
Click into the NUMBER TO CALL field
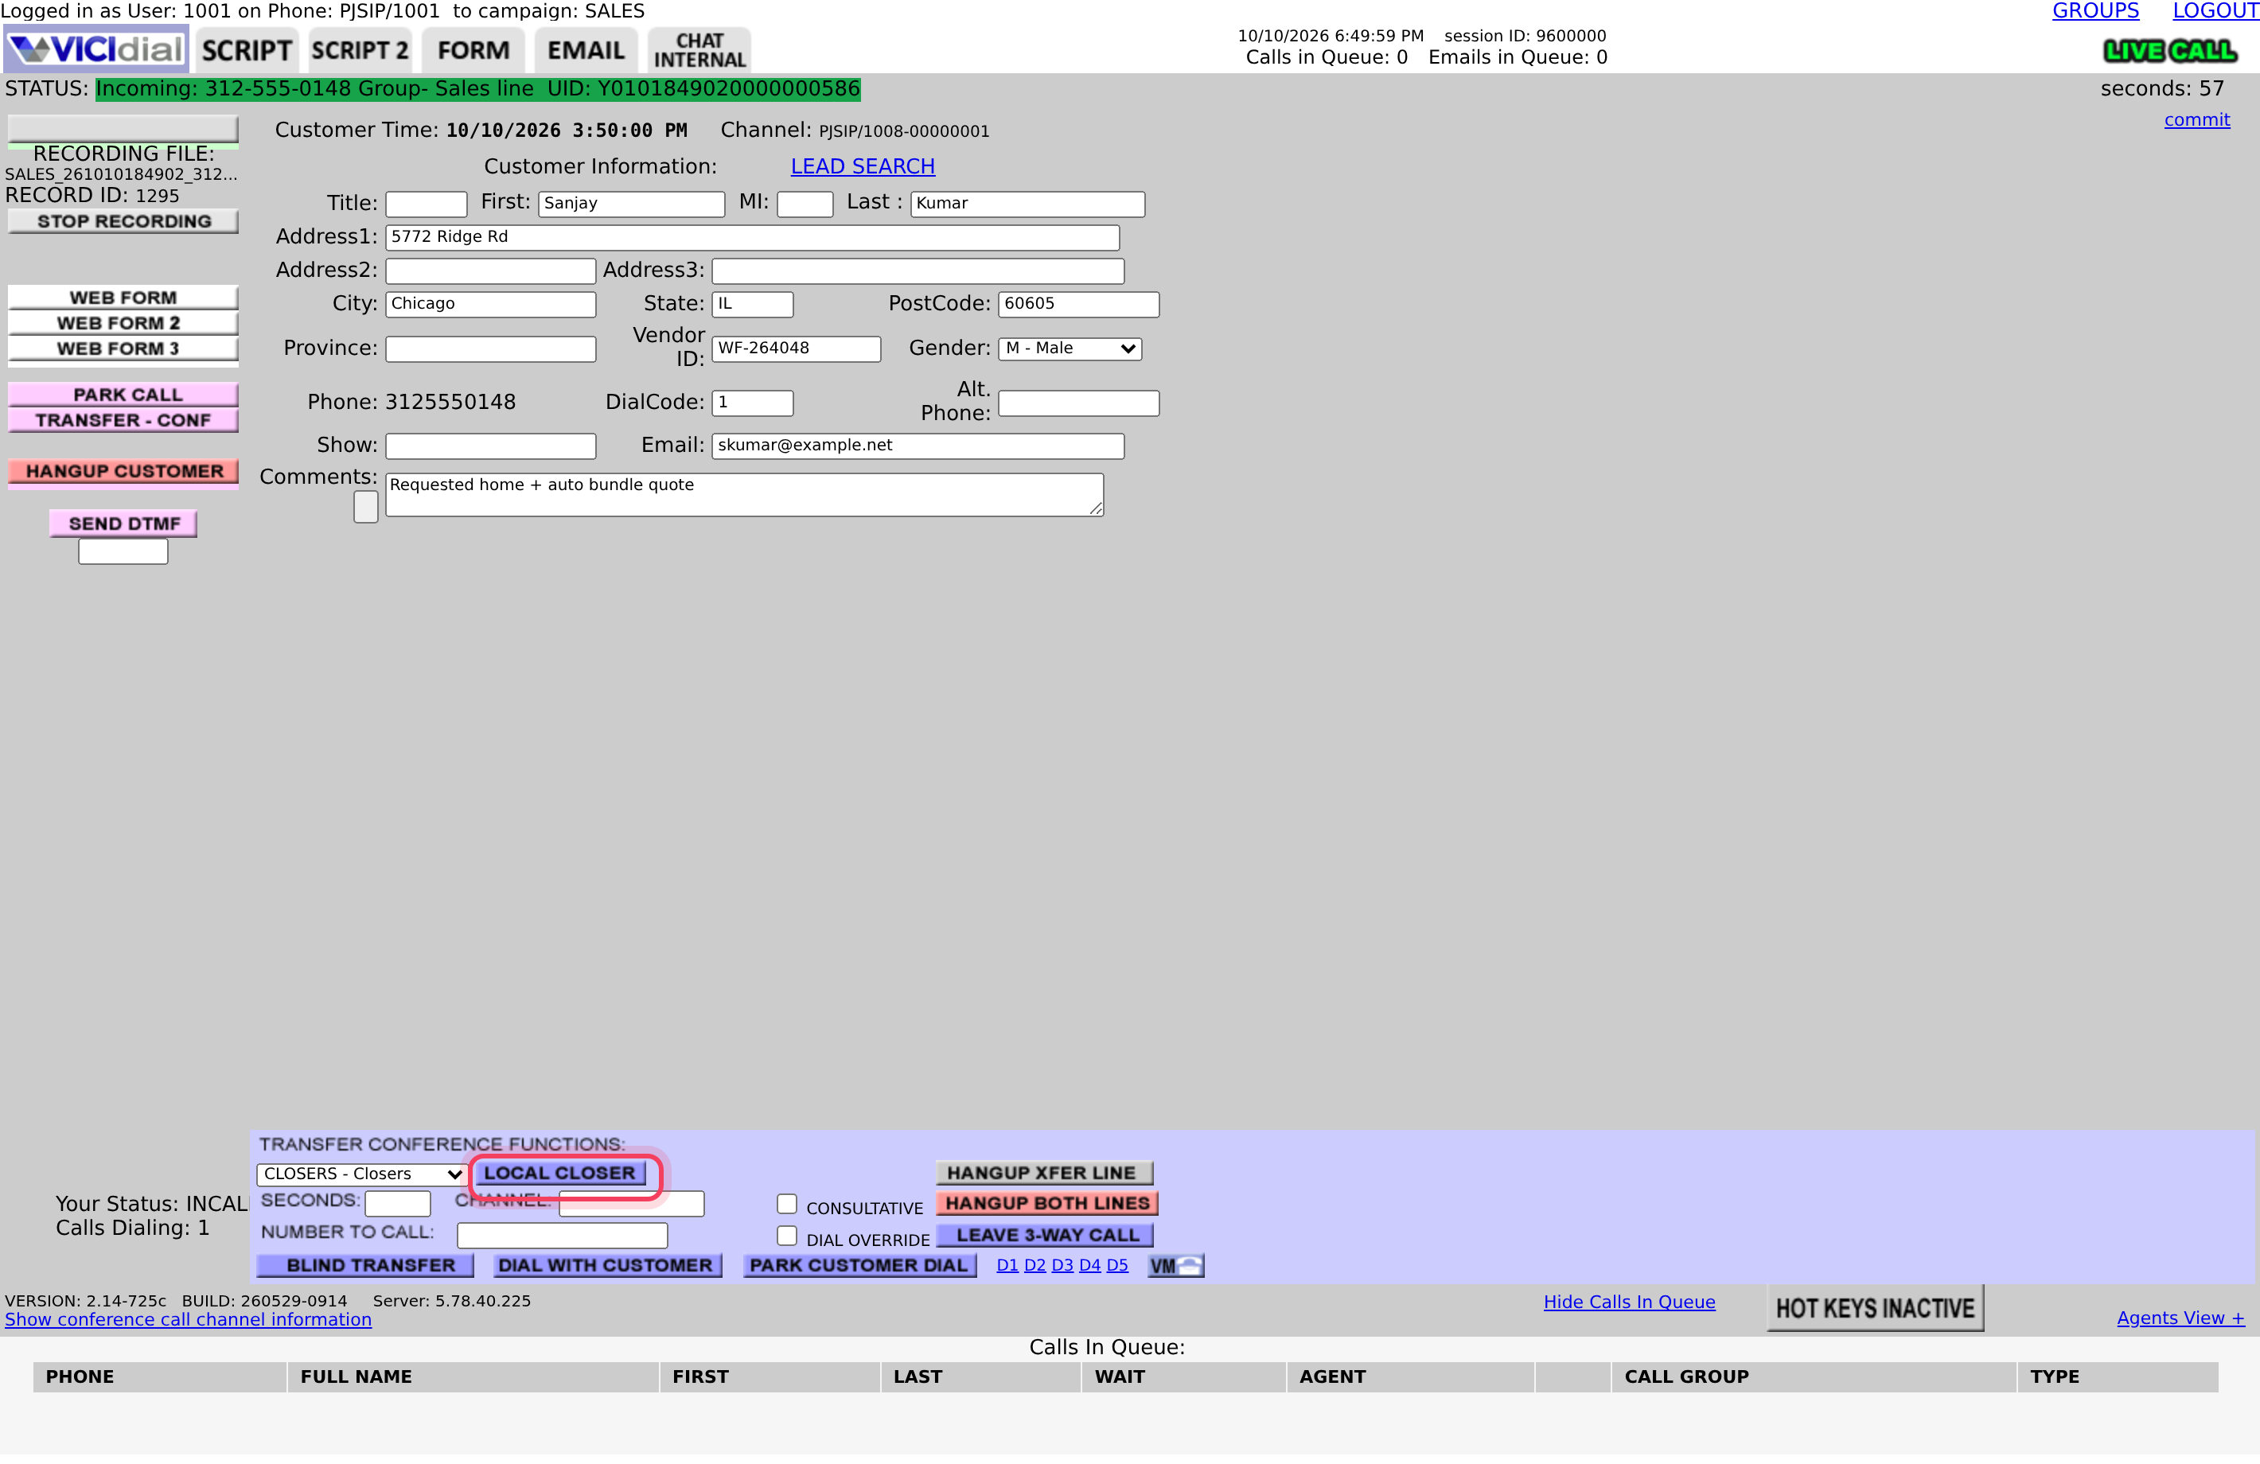pyautogui.click(x=562, y=1235)
